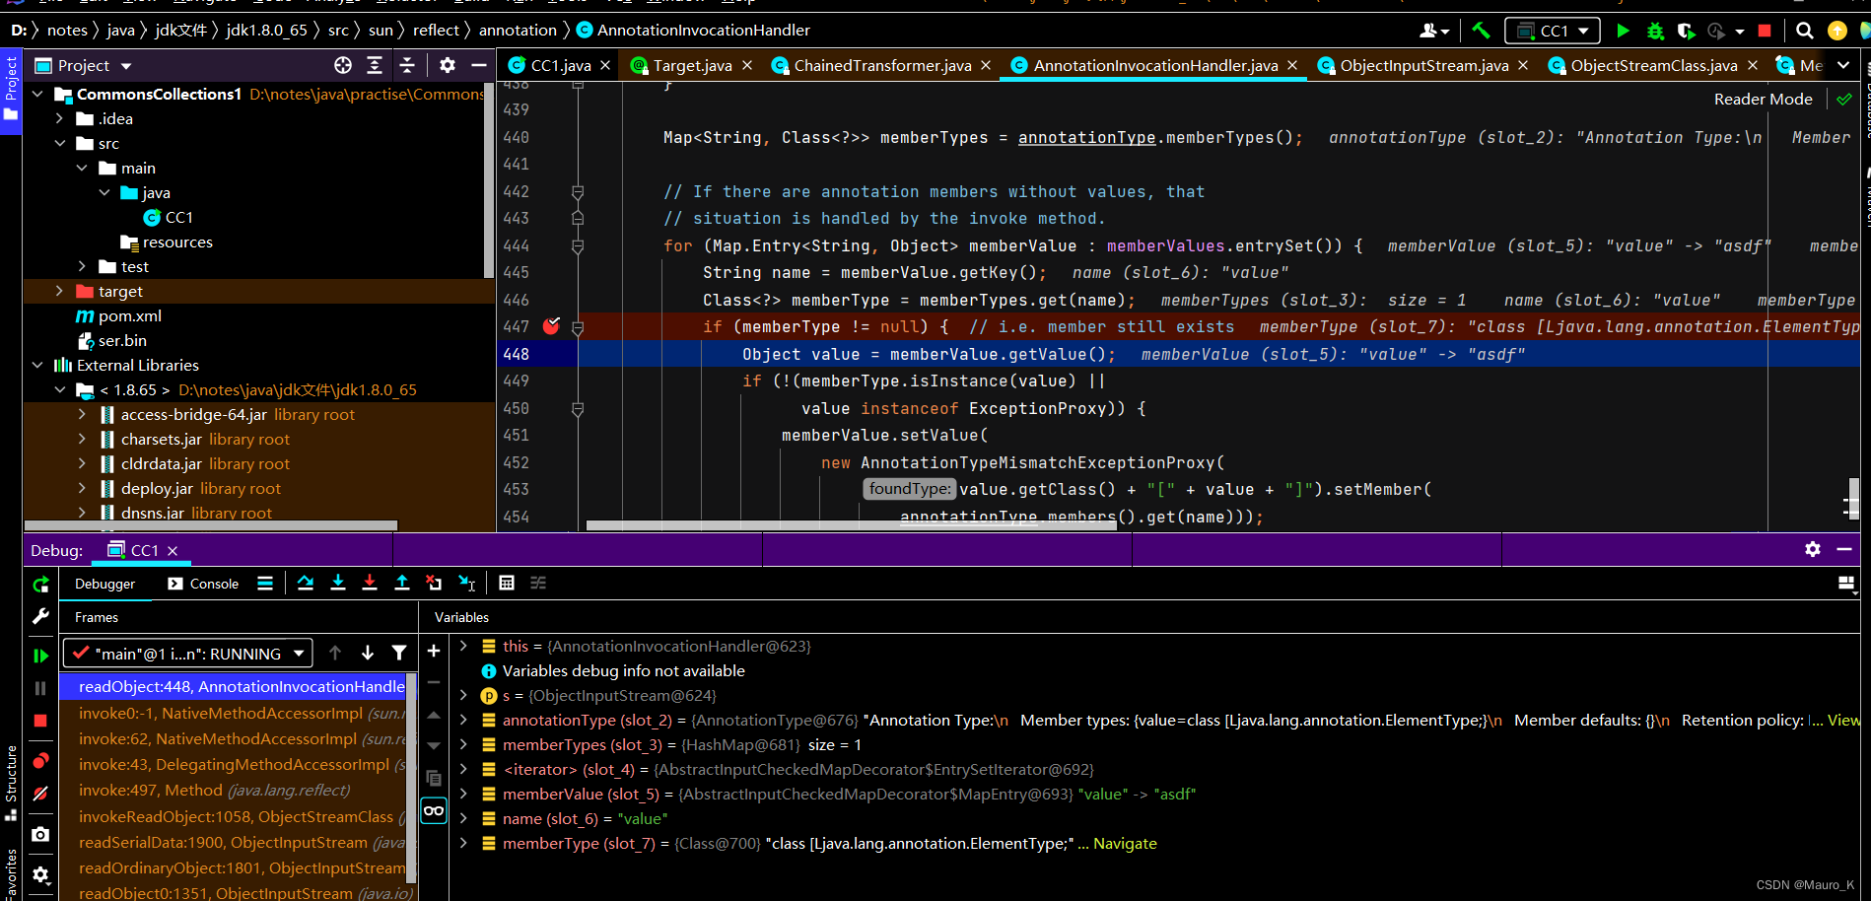
Task: Open Project panel gear options
Action: (448, 65)
